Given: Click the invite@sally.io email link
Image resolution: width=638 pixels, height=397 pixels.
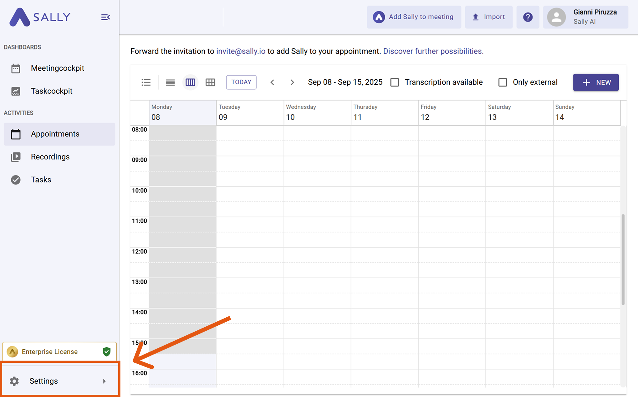Looking at the screenshot, I should [241, 51].
